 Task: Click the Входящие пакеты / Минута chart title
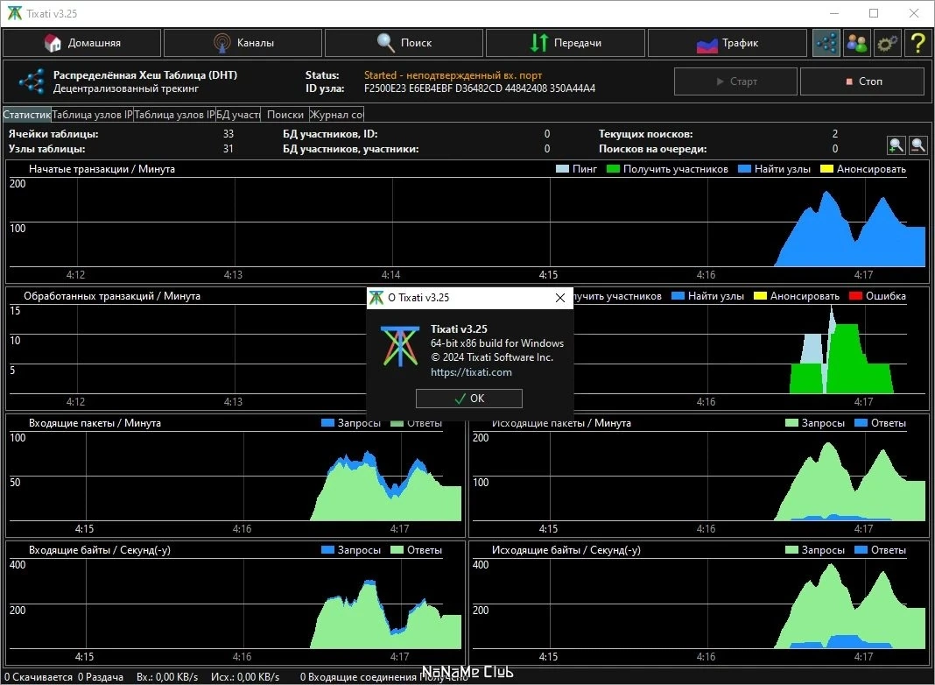(x=95, y=423)
